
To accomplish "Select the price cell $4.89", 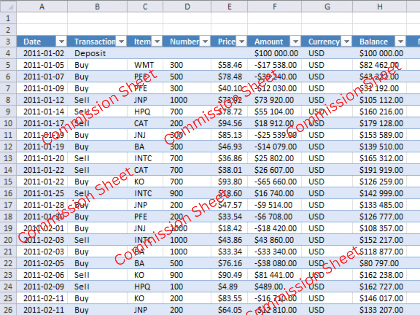I will [x=229, y=286].
